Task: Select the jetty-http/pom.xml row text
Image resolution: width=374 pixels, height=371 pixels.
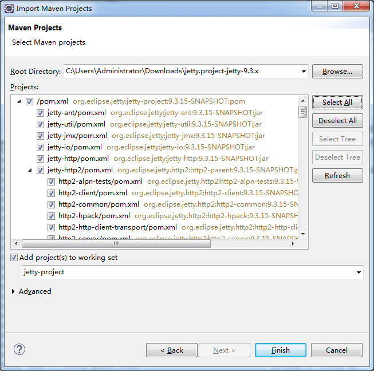Action: point(78,159)
